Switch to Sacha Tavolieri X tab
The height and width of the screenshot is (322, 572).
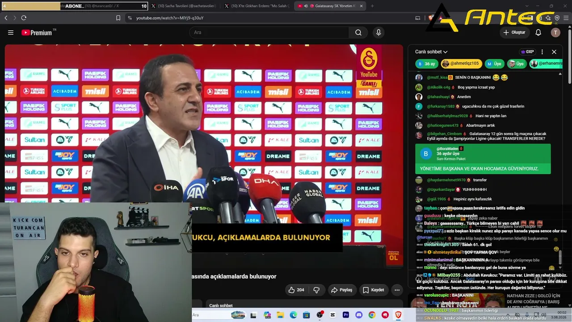(x=183, y=6)
